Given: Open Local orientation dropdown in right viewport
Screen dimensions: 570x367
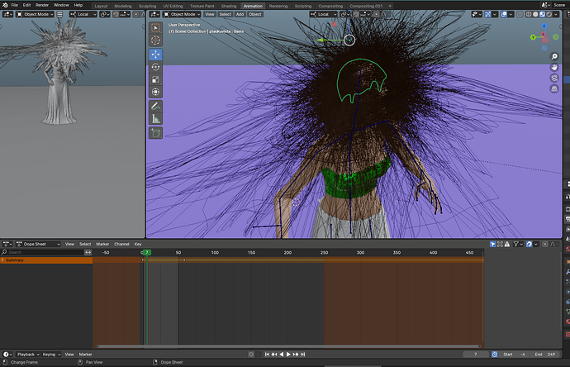Looking at the screenshot, I should click(324, 14).
